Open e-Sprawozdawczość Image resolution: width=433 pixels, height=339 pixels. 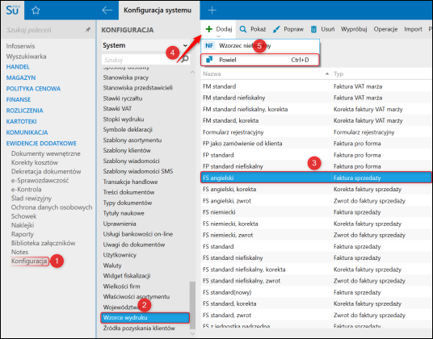pos(40,180)
